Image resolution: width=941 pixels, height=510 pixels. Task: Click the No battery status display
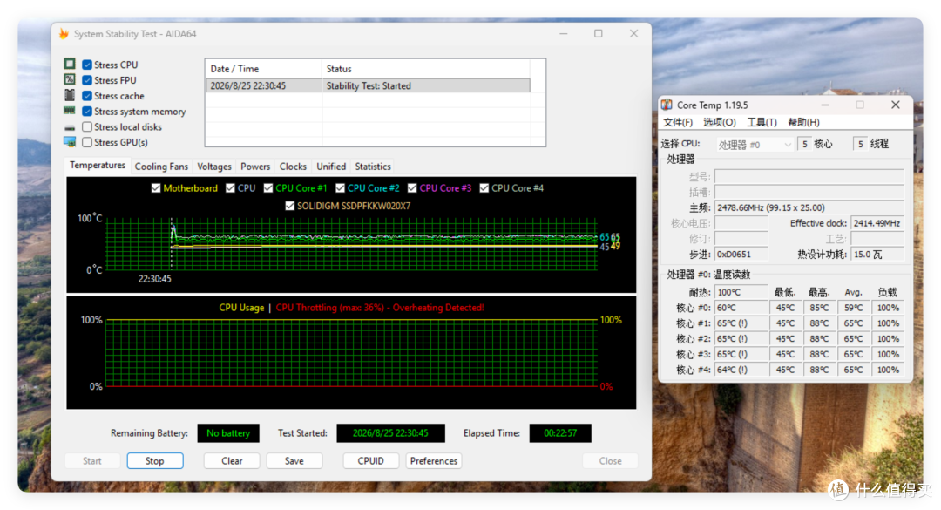(228, 433)
